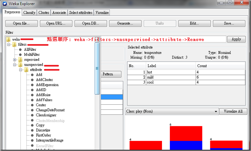This screenshot has width=251, height=151.
Task: Click the highlighted blue attribute row
Action: [x=112, y=97]
